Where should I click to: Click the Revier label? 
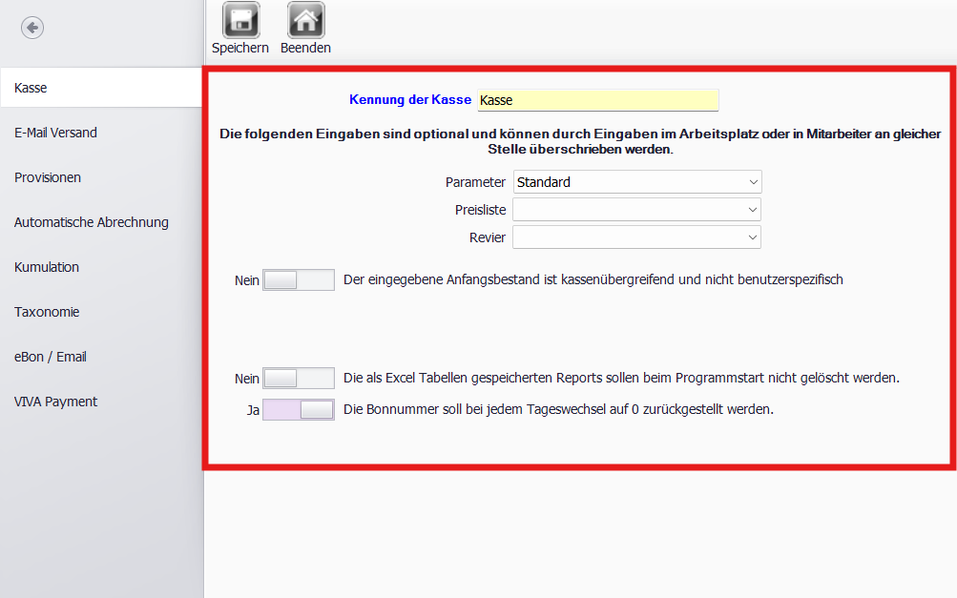(488, 237)
